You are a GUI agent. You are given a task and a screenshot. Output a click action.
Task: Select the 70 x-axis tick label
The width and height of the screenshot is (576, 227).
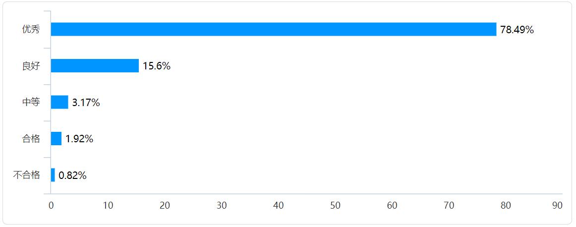[449, 205]
